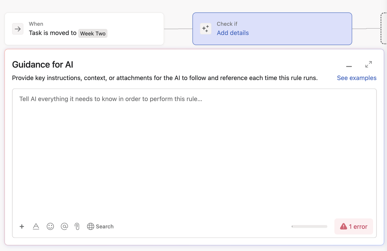Image resolution: width=387 pixels, height=251 pixels.
Task: Click the character limit progress bar
Action: [310, 227]
